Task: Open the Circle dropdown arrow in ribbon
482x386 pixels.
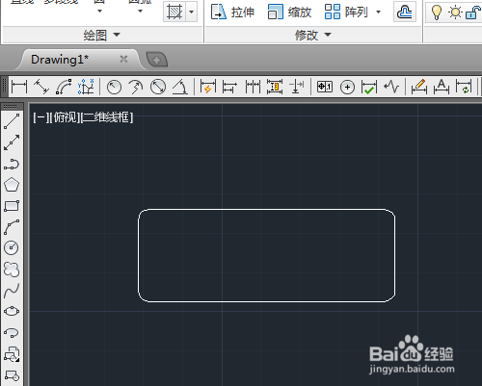Action: pyautogui.click(x=99, y=11)
